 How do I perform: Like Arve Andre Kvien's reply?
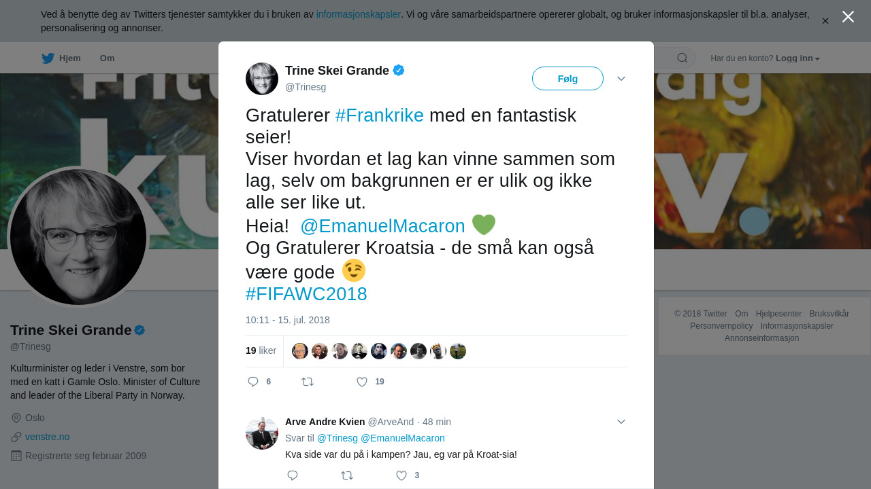[401, 475]
